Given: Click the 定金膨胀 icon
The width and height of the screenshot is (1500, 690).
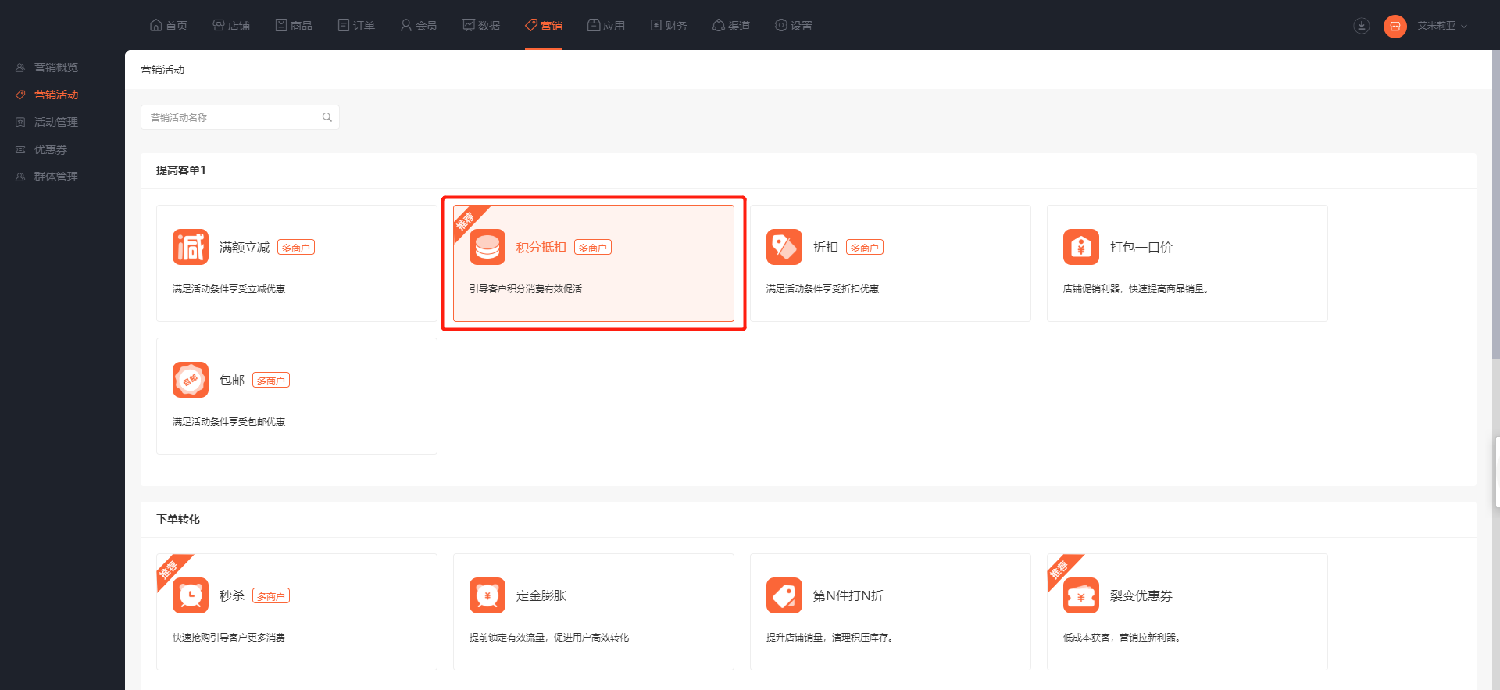Looking at the screenshot, I should point(487,595).
